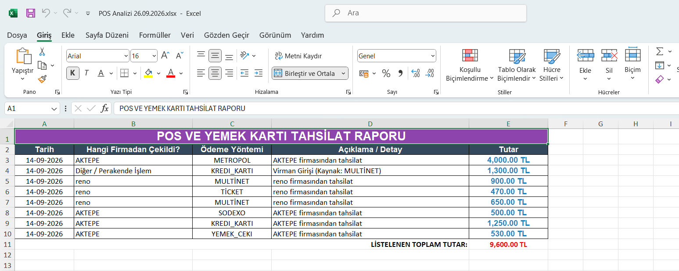This screenshot has height=271, width=679.
Task: Toggle Metni Kaydır wrap text
Action: 298,56
